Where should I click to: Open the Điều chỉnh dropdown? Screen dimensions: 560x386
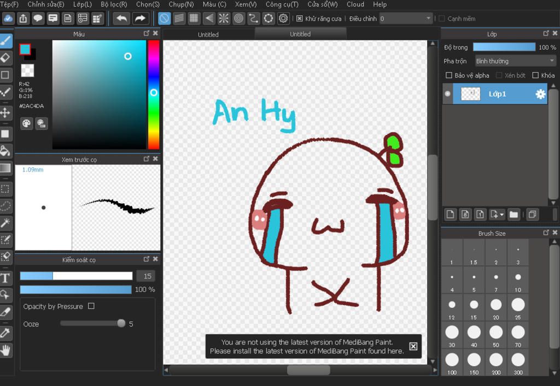406,19
